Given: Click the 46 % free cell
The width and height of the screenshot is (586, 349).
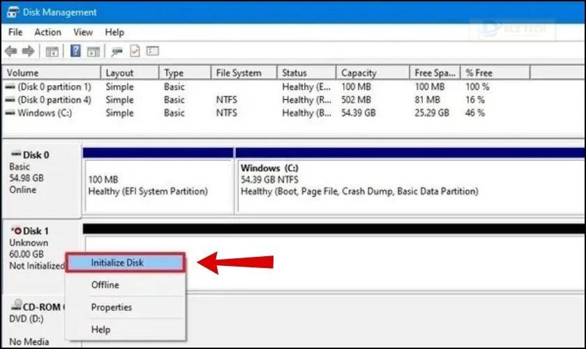Looking at the screenshot, I should click(x=475, y=112).
